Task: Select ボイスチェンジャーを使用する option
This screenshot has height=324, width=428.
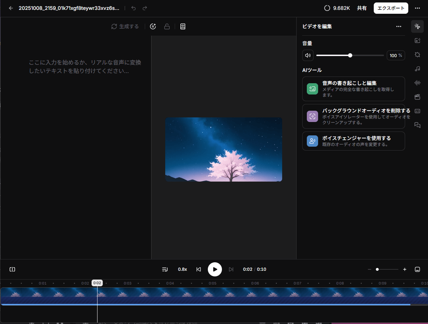Action: coord(353,141)
